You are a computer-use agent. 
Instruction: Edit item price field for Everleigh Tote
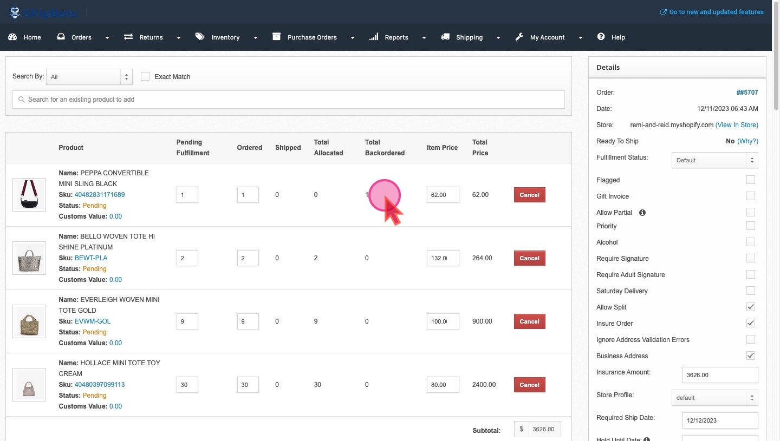[443, 321]
